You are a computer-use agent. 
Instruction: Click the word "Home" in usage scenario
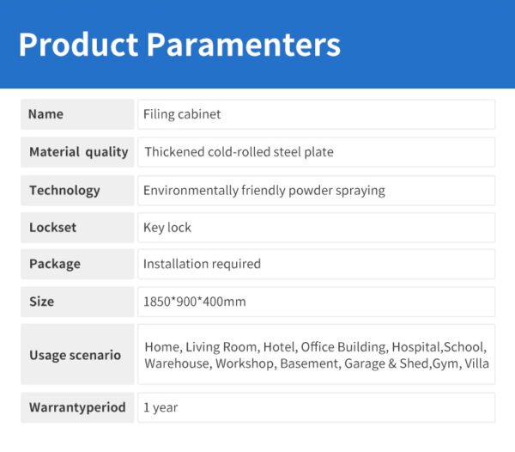(x=161, y=347)
